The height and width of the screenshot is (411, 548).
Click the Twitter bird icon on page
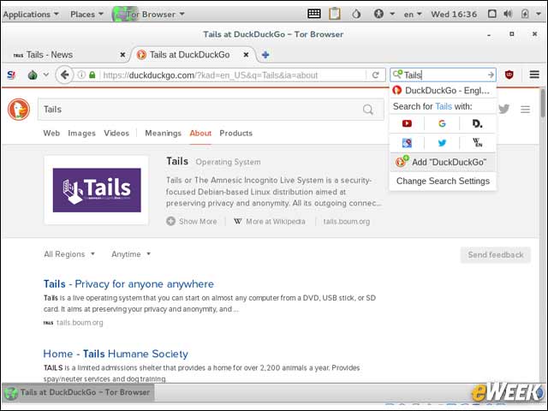point(503,109)
